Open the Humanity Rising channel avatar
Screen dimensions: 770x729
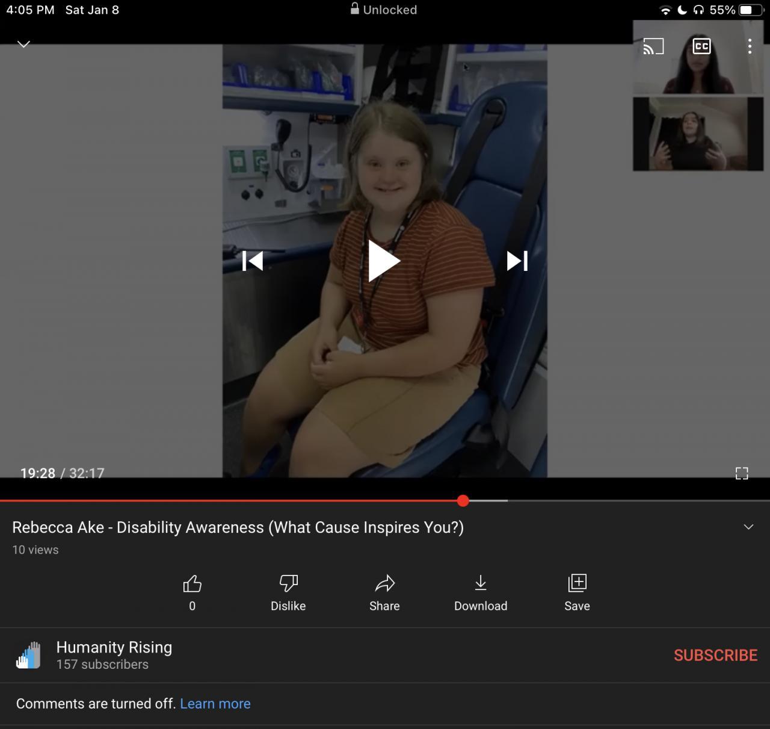point(28,655)
